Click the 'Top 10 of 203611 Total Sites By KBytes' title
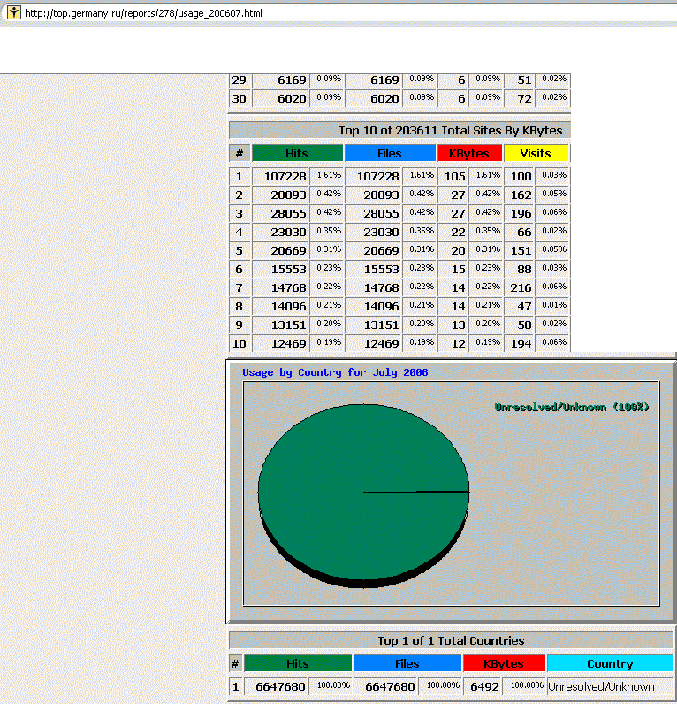 coord(451,131)
